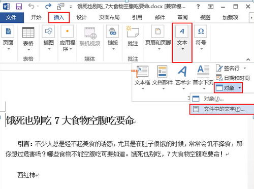This screenshot has height=189, width=254.
Task: Undo the last action
Action: [x=31, y=6]
